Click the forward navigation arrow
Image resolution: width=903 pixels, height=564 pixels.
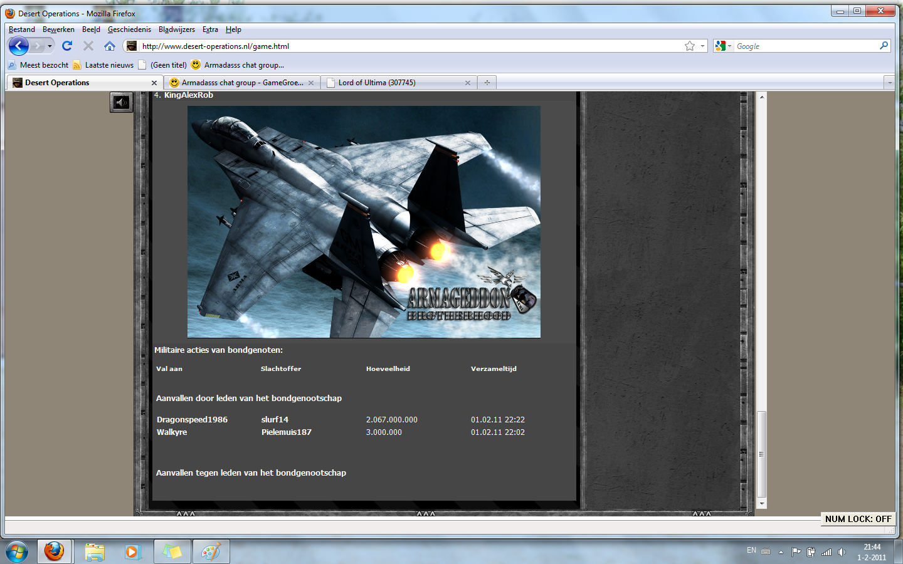point(38,46)
